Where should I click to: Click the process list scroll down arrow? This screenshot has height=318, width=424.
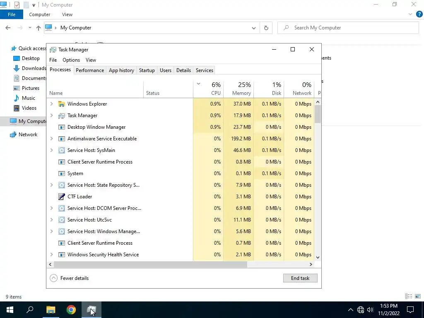318,258
